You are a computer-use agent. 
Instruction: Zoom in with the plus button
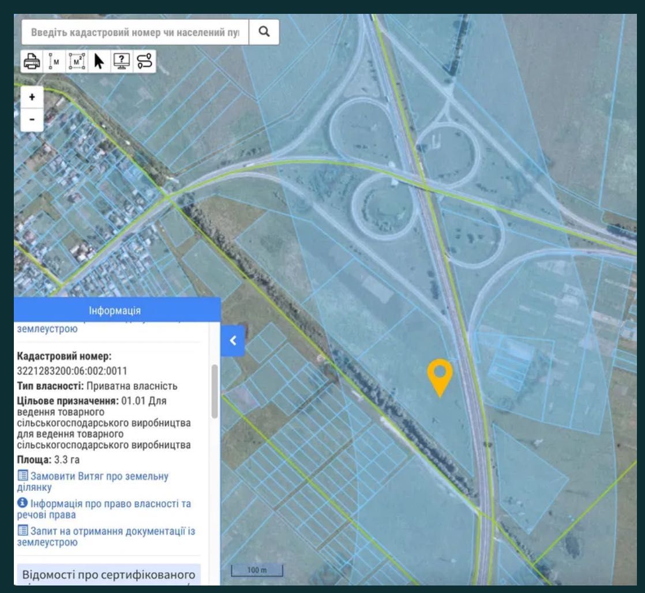click(x=32, y=97)
